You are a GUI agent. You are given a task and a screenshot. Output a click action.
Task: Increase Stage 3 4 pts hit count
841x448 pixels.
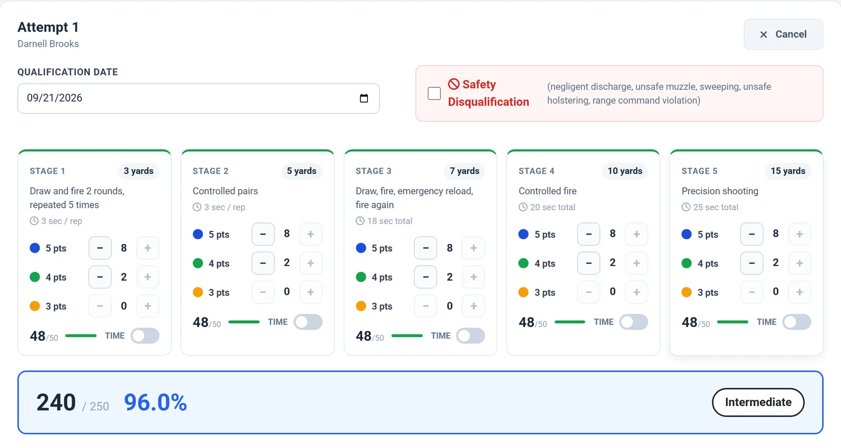click(474, 277)
